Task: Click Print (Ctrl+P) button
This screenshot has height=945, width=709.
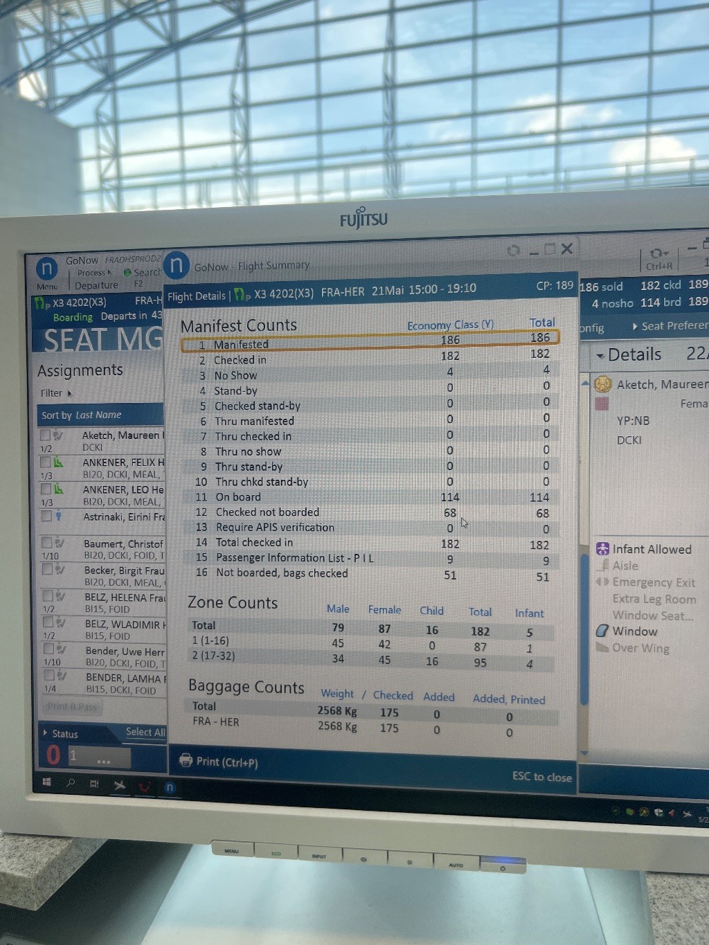Action: [219, 761]
